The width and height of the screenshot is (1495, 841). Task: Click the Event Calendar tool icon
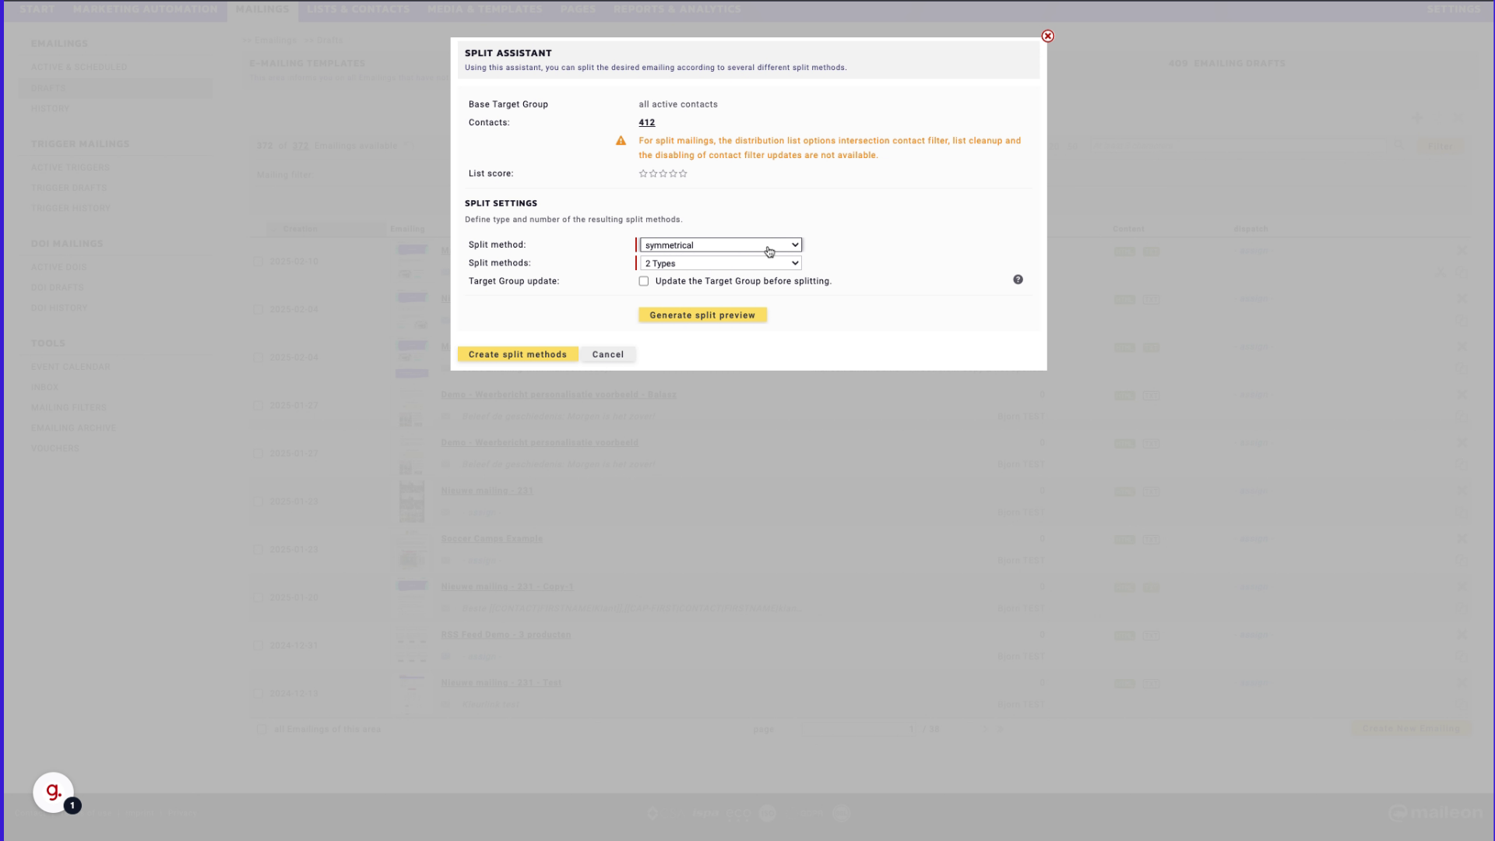point(70,367)
